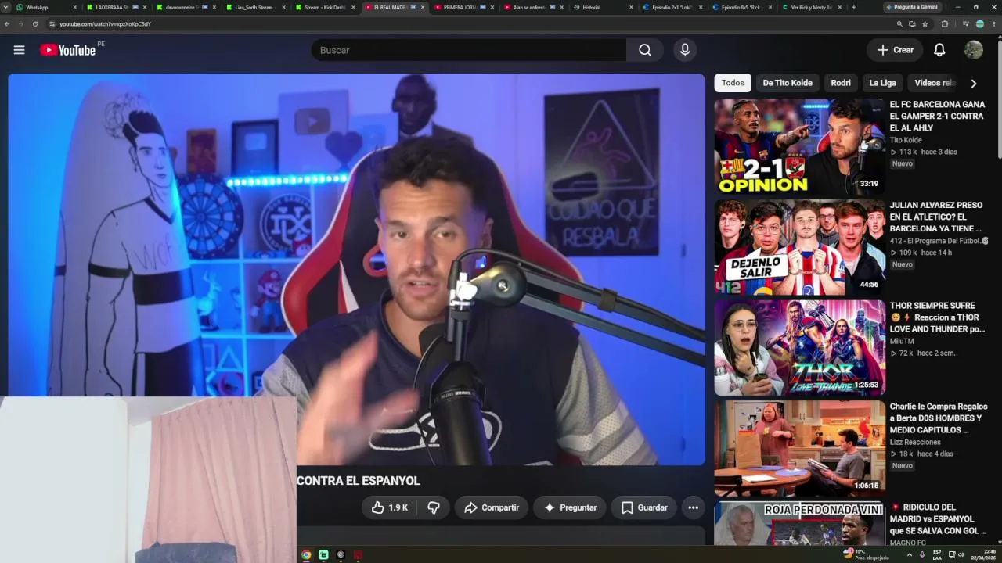This screenshot has width=1002, height=563.
Task: Click the Crear button
Action: coord(895,50)
